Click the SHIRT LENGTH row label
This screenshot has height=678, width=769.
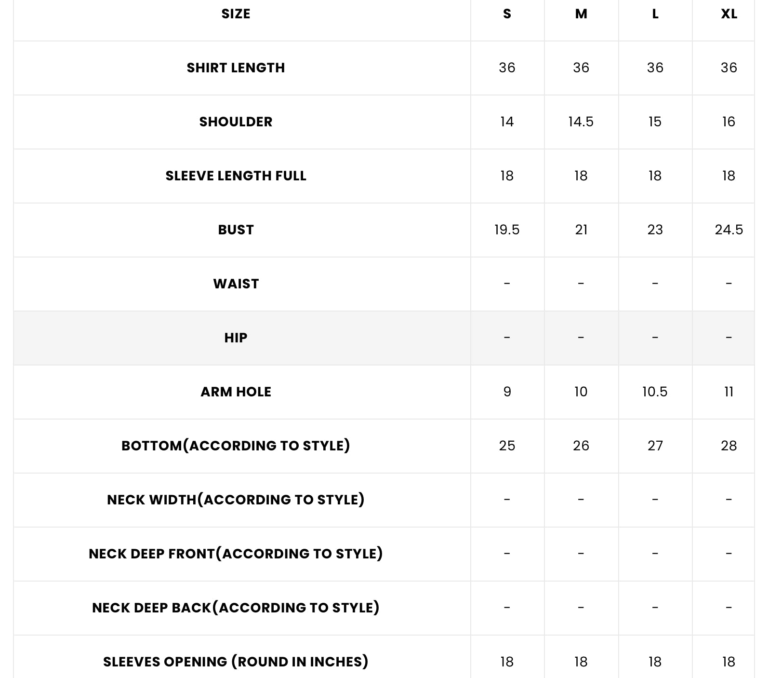click(236, 68)
